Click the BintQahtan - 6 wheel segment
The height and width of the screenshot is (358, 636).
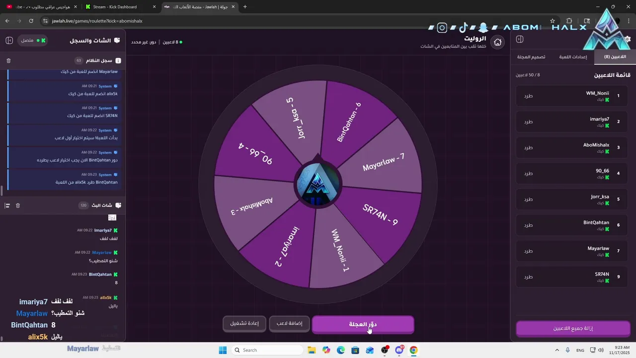point(349,121)
